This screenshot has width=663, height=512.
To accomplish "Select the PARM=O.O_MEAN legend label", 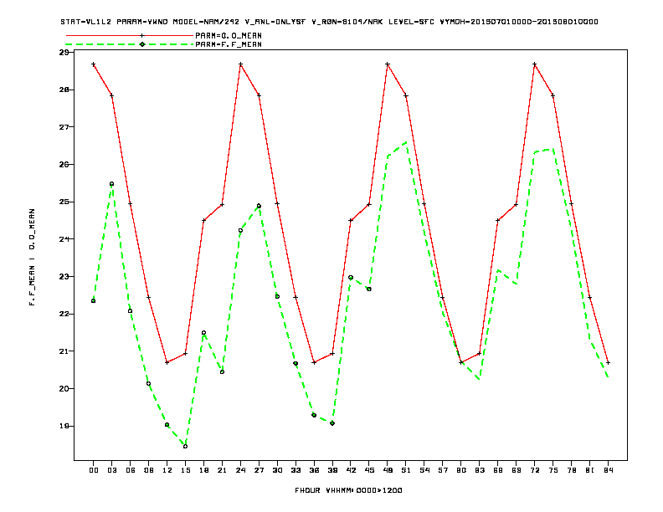I will click(x=229, y=35).
